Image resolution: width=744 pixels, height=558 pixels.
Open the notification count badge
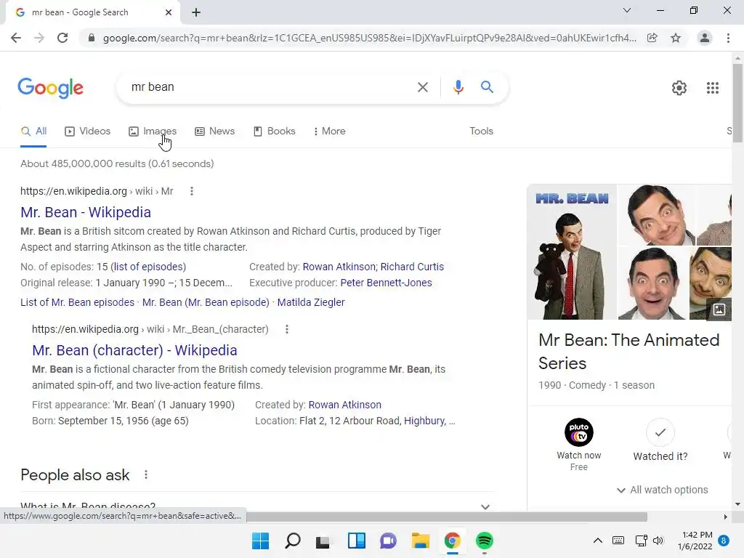(724, 541)
